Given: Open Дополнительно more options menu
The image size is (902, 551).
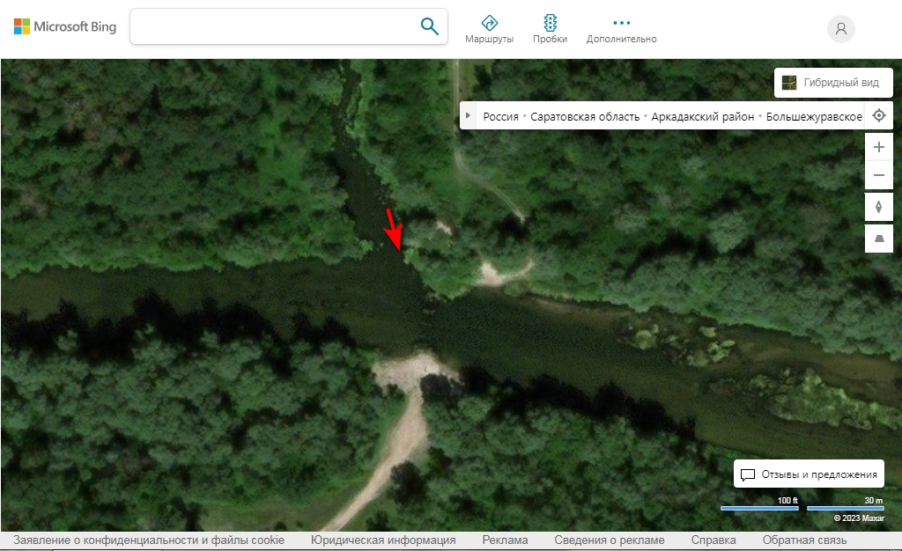Looking at the screenshot, I should pyautogui.click(x=621, y=28).
